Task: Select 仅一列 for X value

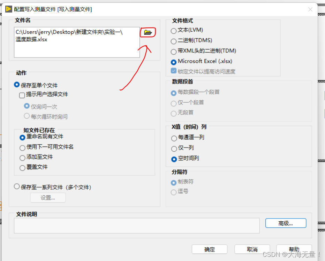Action: tap(174, 149)
